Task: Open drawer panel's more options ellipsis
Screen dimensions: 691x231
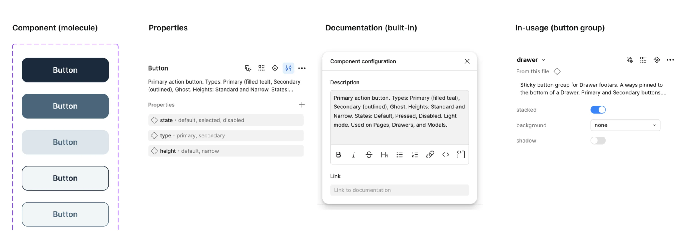Action: pos(670,60)
